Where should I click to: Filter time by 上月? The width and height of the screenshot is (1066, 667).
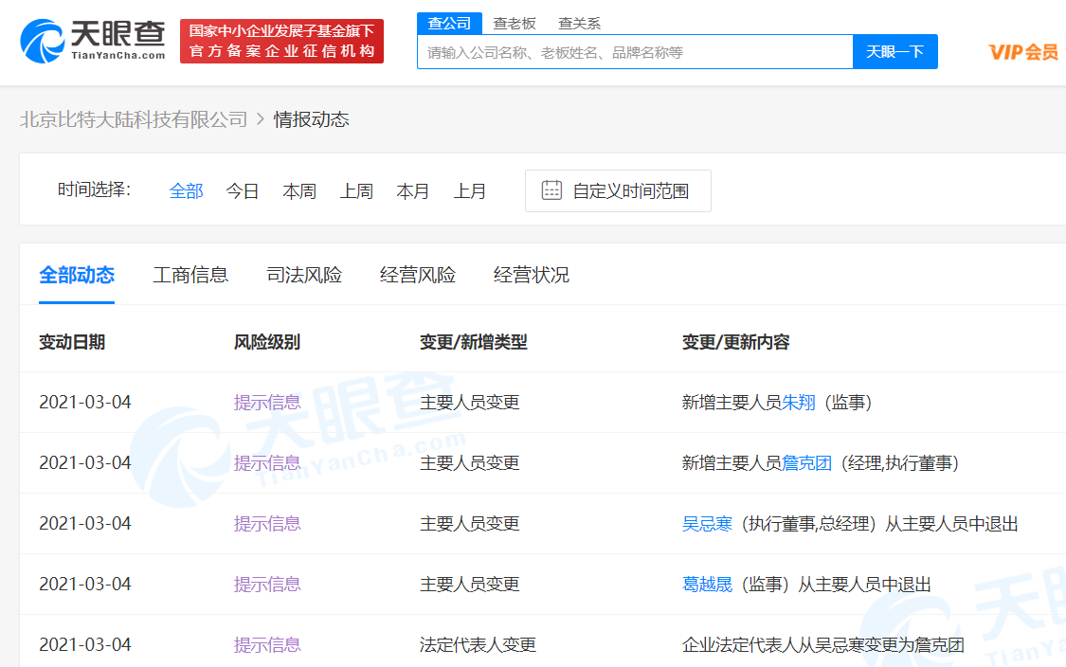[x=470, y=191]
